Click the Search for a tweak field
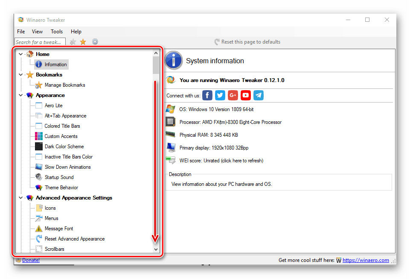Viewport: 410px width, 279px height. tap(40, 42)
